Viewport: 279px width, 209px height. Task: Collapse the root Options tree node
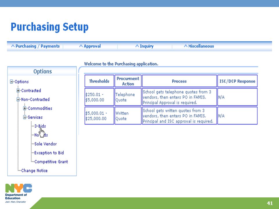pyautogui.click(x=12, y=82)
